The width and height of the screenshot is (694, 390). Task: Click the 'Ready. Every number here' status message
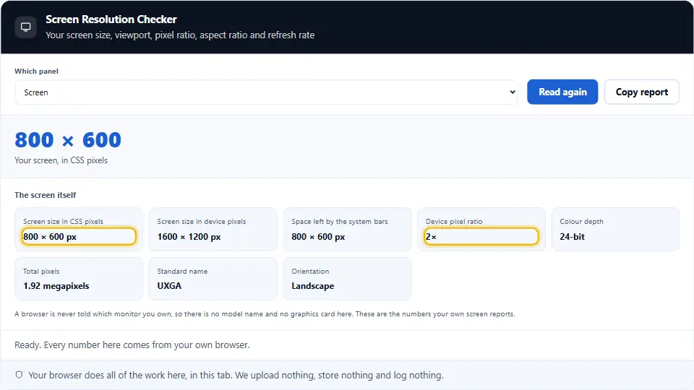(x=132, y=345)
